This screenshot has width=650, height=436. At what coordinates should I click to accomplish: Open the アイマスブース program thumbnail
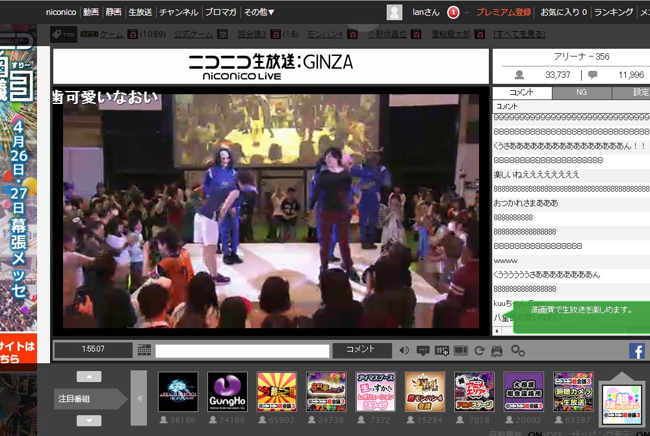[x=376, y=392]
